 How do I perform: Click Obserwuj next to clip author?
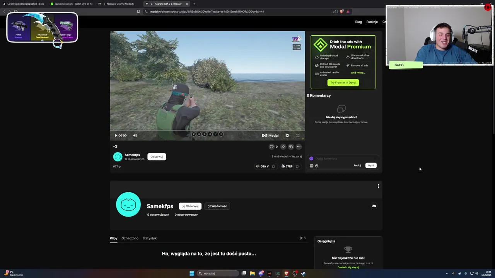coord(157,157)
